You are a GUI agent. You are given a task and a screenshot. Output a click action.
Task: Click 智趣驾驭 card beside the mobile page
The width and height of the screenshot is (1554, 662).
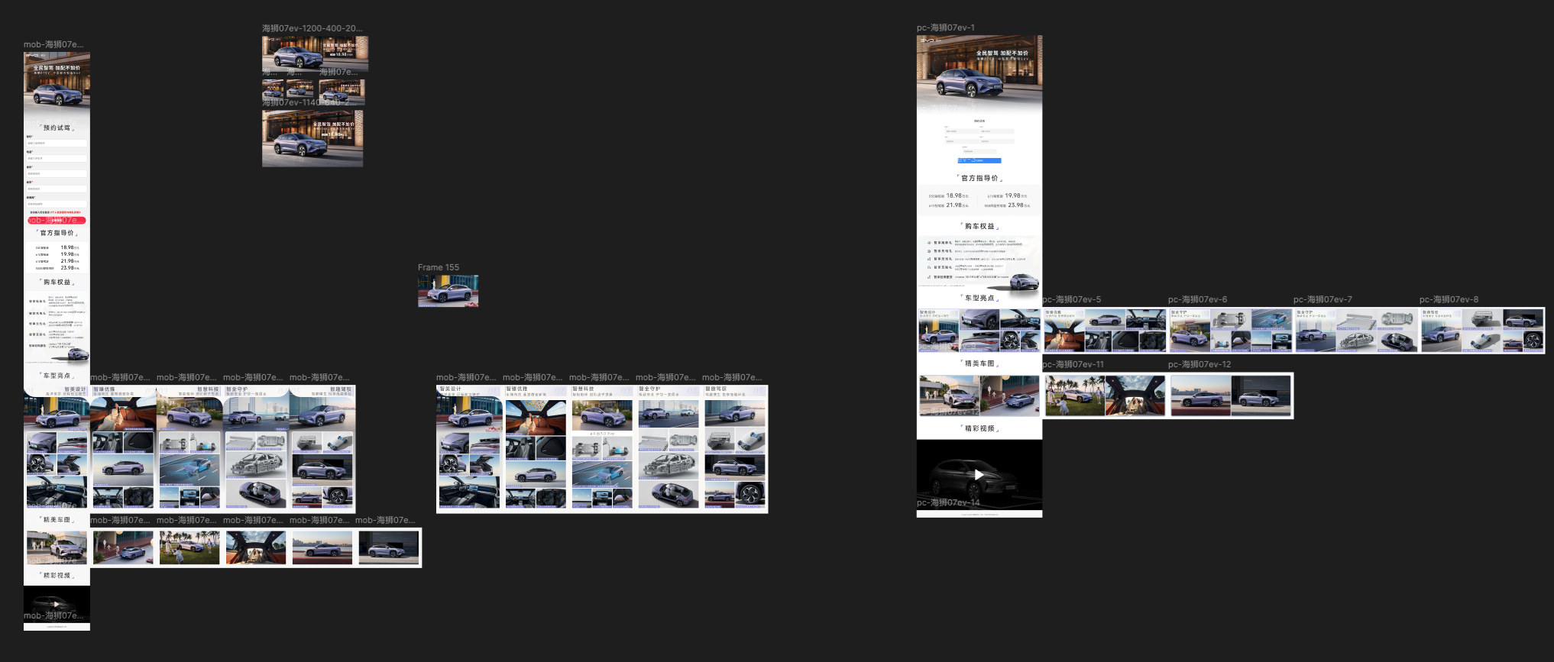tap(322, 448)
